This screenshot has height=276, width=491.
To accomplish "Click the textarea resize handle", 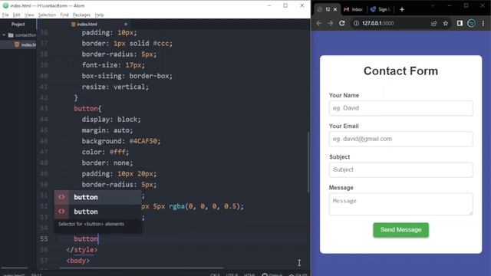I will click(x=470, y=213).
